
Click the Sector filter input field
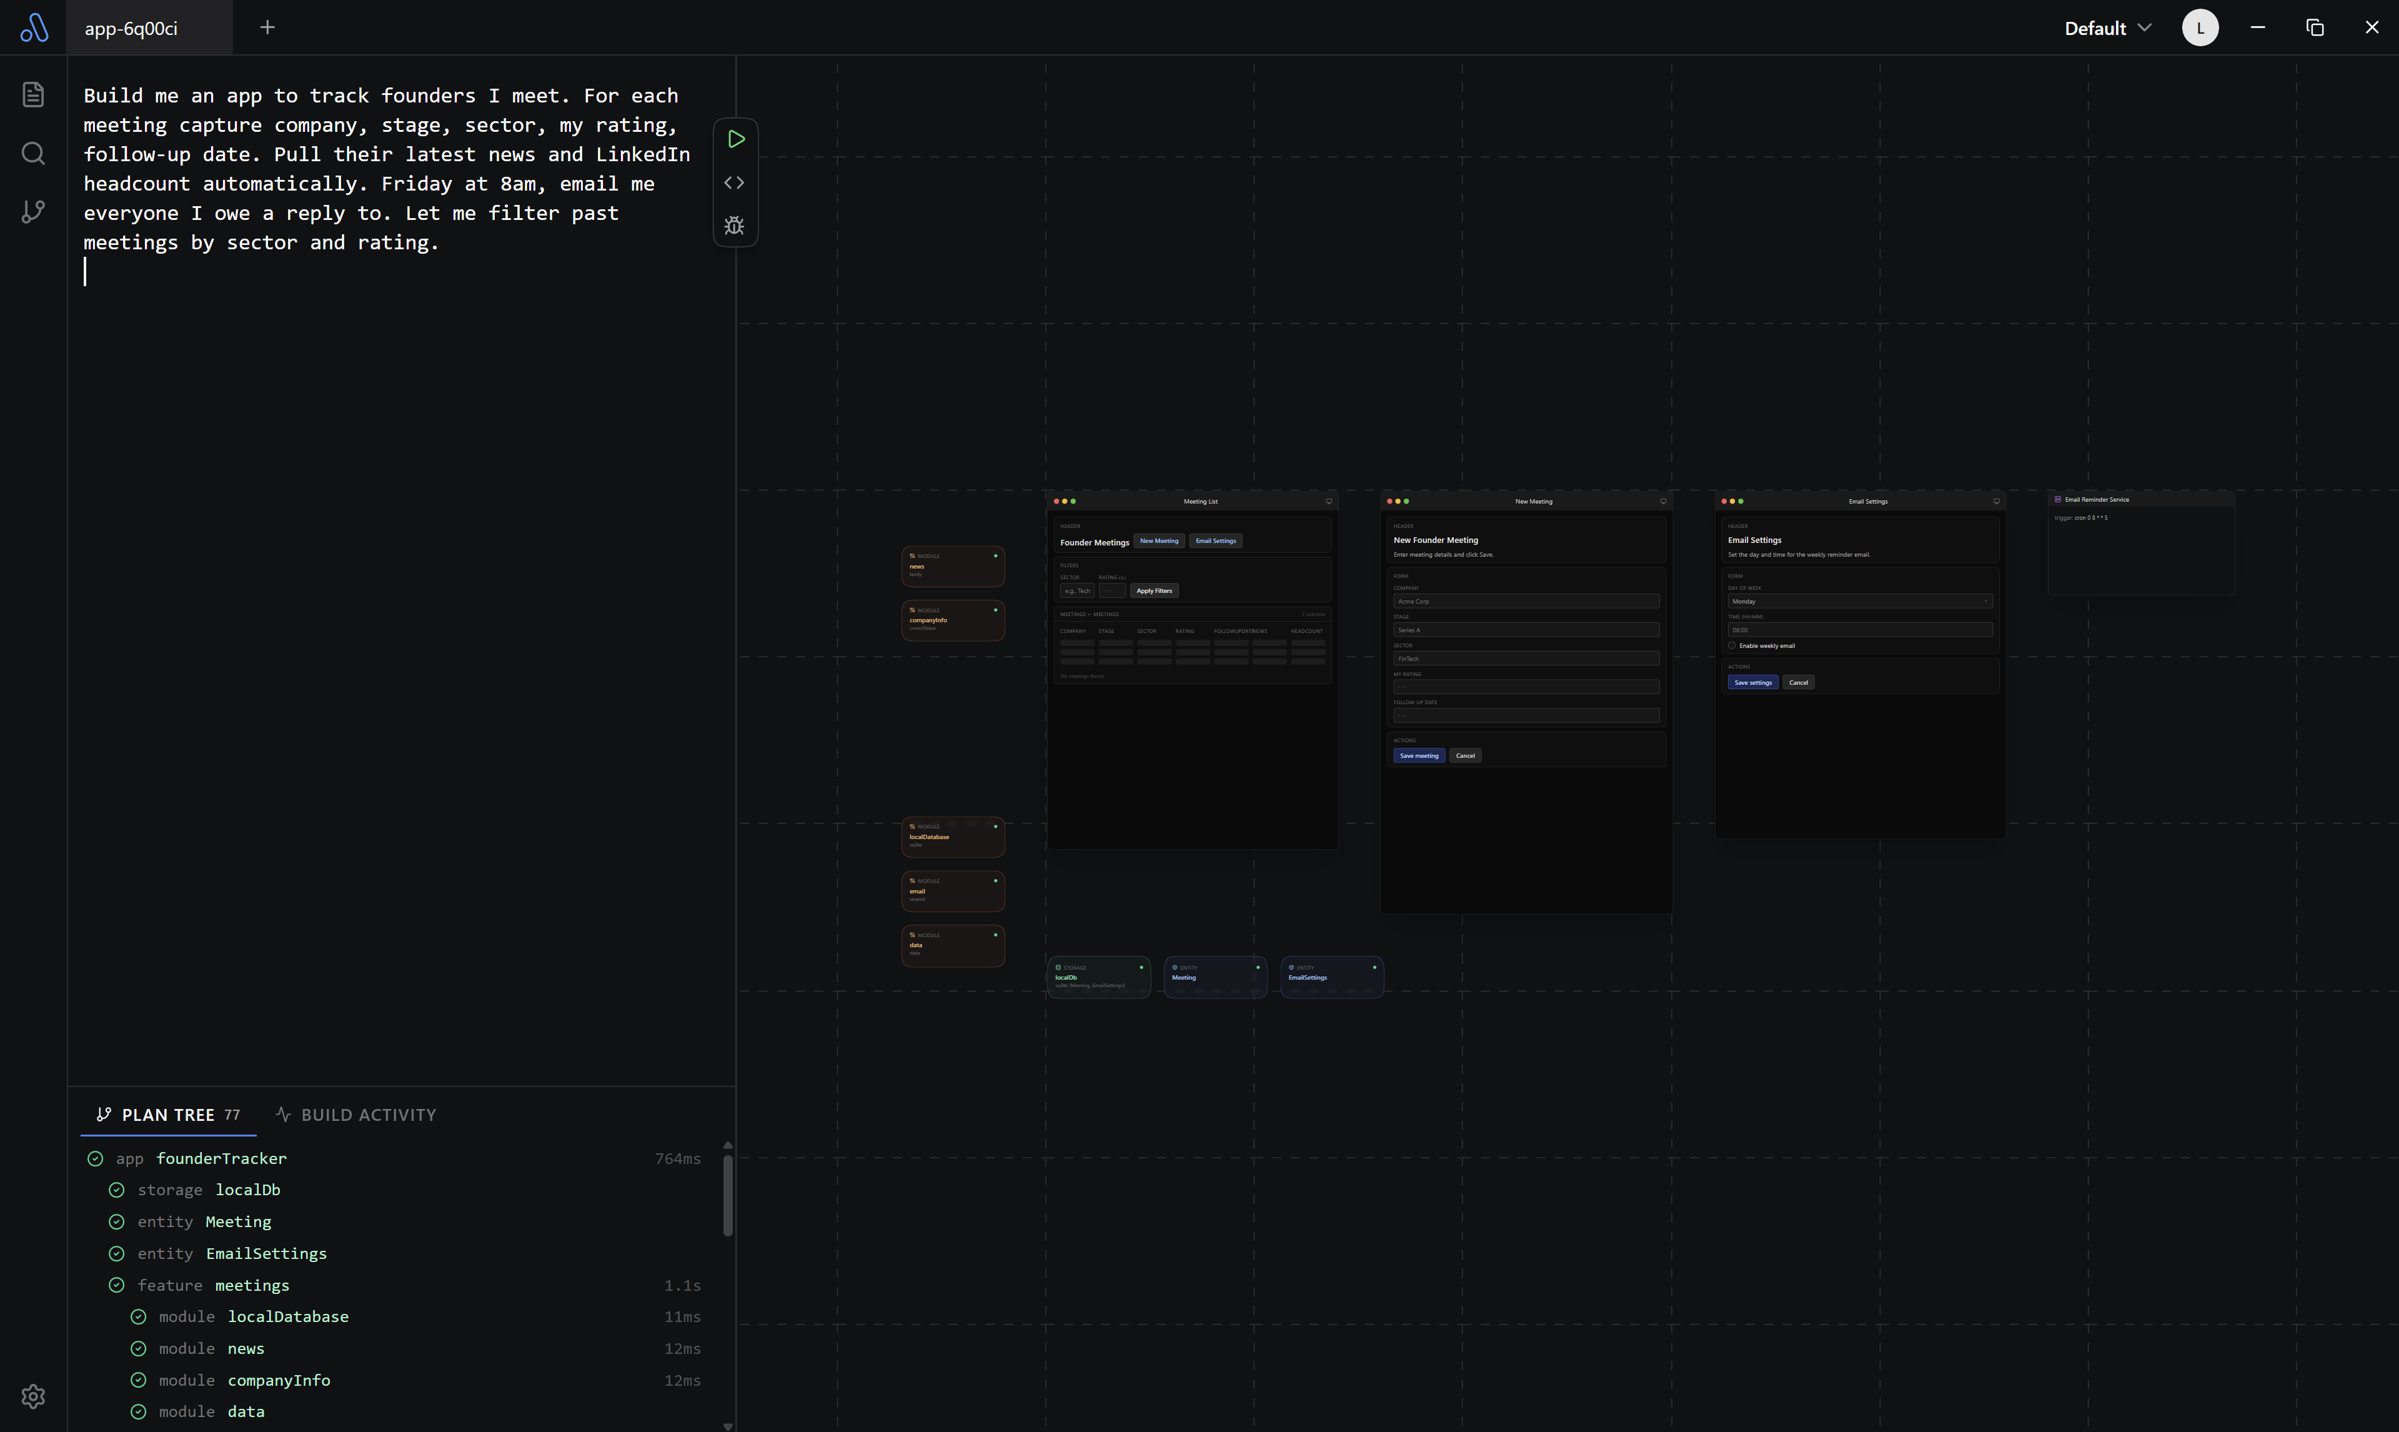1076,590
